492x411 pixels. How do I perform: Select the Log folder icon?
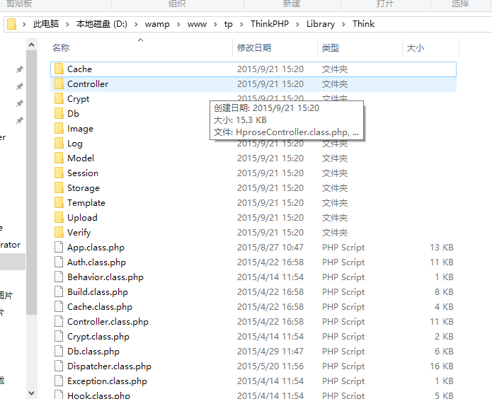pos(59,144)
